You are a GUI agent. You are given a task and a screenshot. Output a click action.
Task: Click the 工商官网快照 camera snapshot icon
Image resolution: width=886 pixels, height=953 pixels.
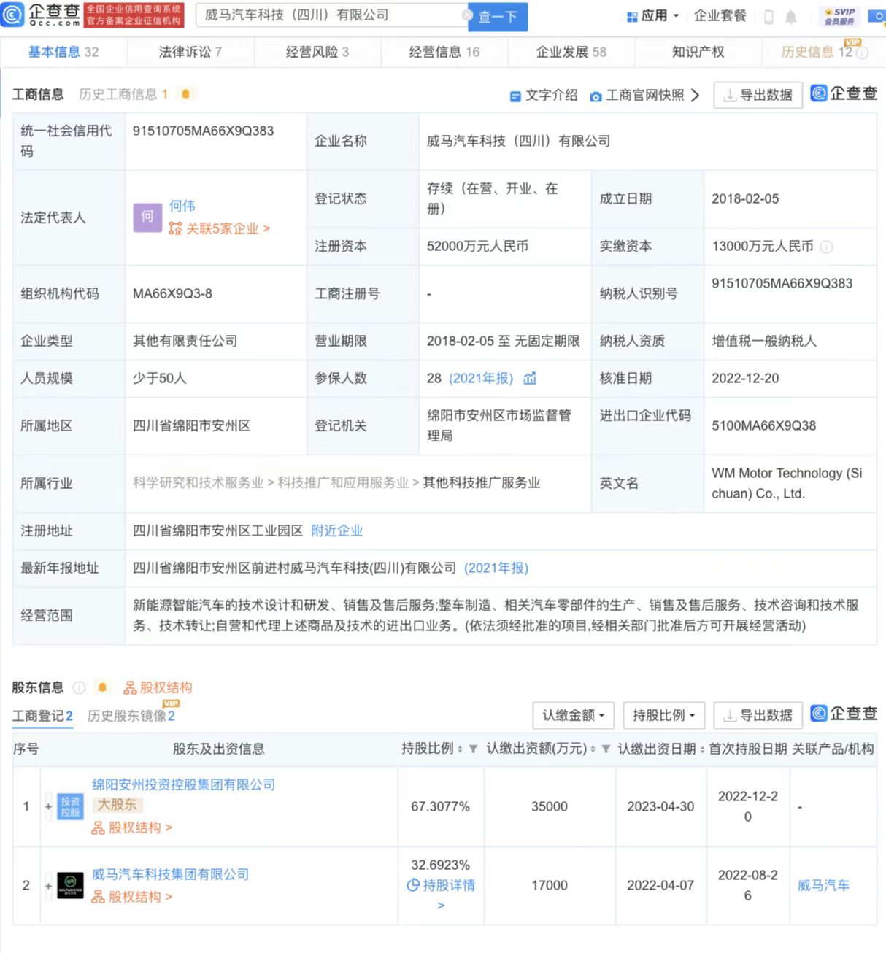click(596, 96)
